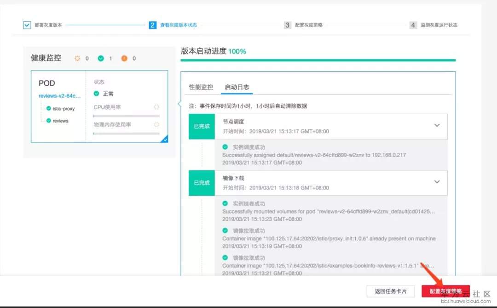Click the 100% progress value
497x308 pixels.
click(237, 52)
